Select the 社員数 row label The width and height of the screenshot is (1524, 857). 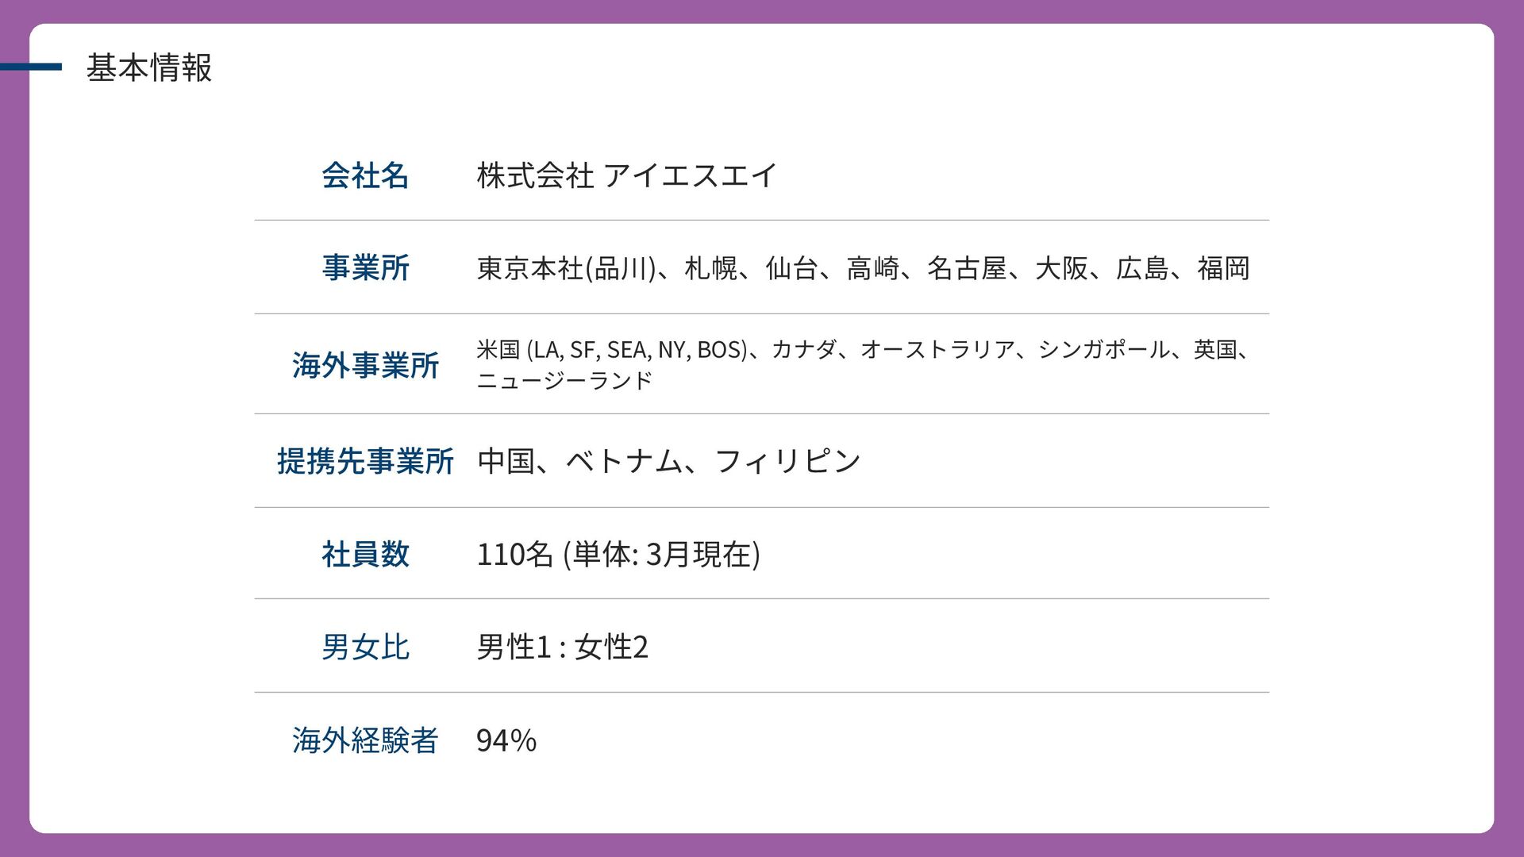(365, 554)
